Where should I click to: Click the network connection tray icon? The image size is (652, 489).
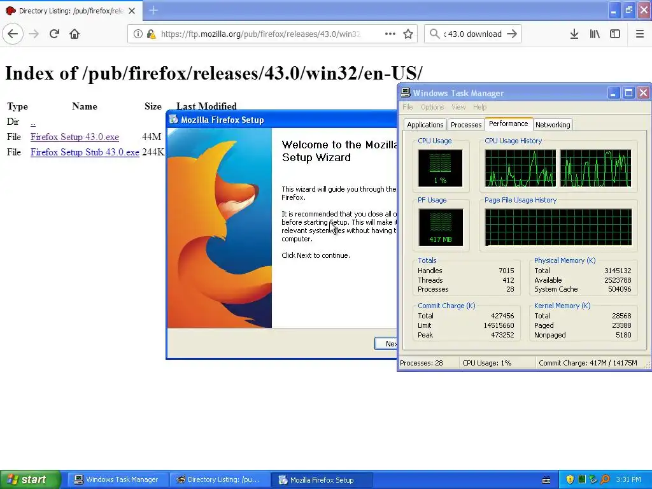593,479
